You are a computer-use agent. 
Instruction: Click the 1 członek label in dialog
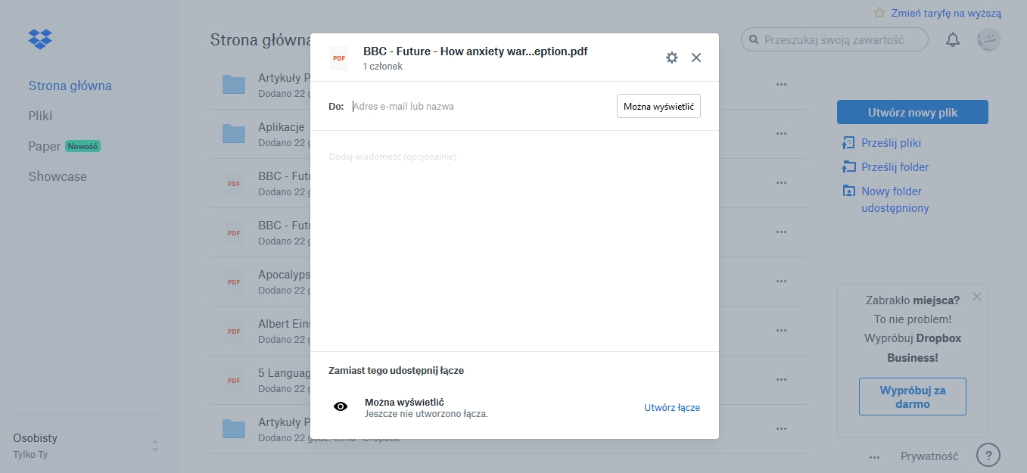coord(383,67)
